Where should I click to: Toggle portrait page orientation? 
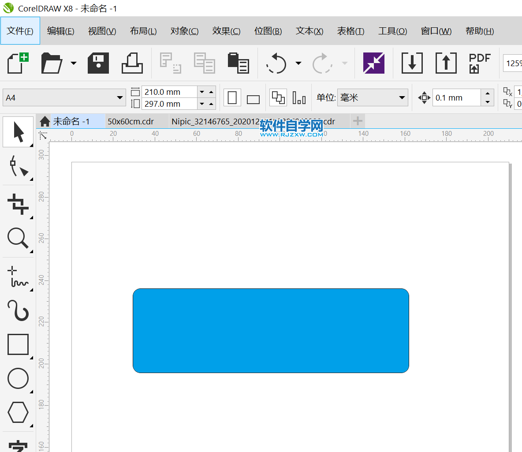[x=232, y=97]
